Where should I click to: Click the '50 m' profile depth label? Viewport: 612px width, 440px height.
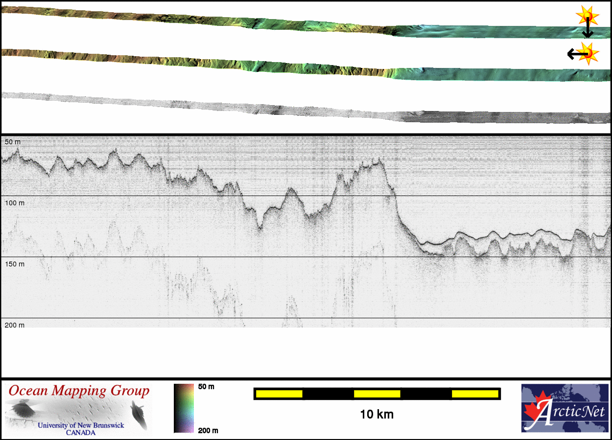13,142
